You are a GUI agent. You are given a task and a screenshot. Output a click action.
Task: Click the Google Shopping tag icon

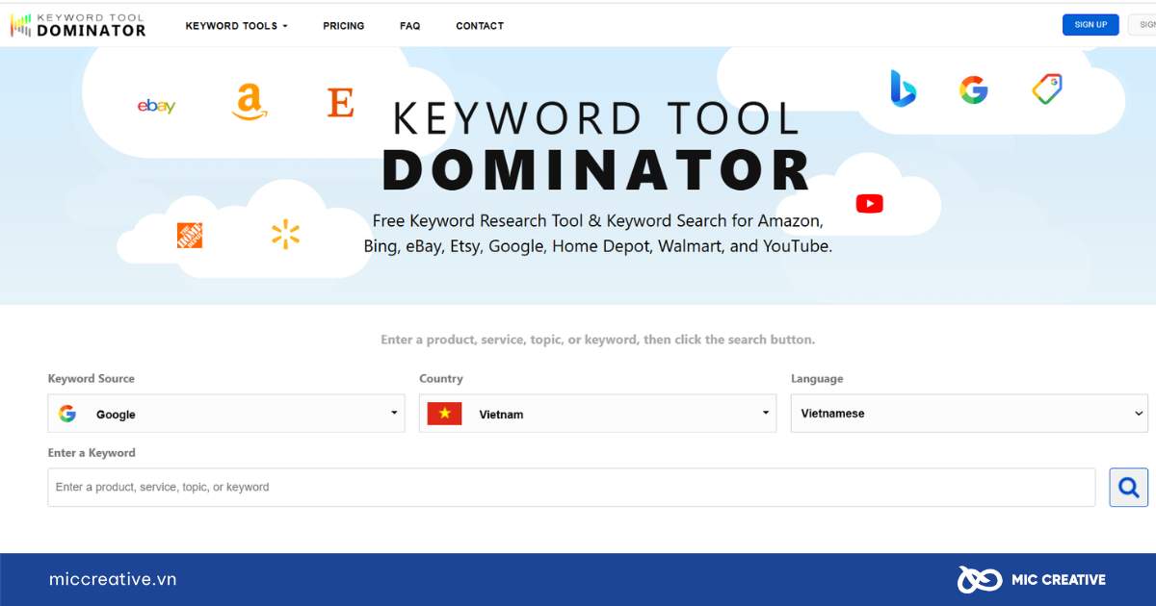click(1047, 89)
